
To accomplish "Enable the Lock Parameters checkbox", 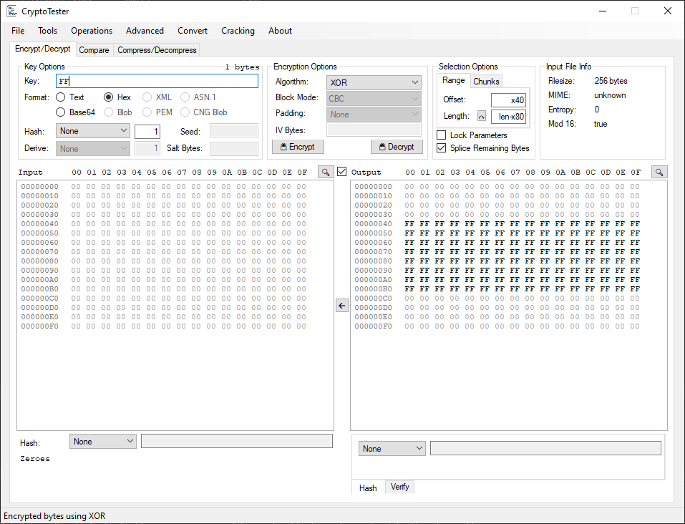I will (x=442, y=135).
